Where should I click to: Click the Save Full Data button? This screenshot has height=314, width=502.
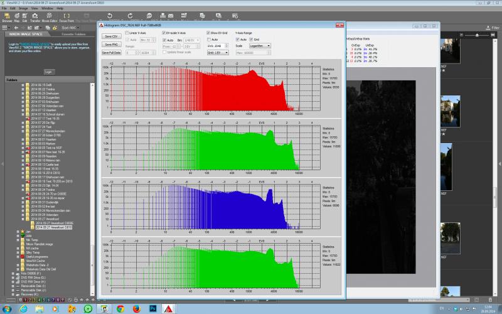[x=111, y=53]
